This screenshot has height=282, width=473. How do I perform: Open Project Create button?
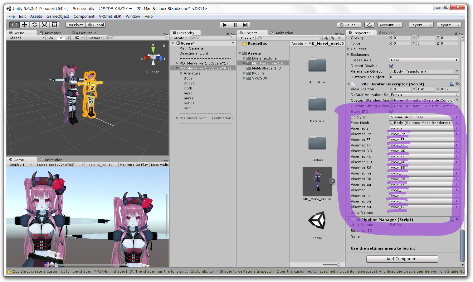point(248,38)
